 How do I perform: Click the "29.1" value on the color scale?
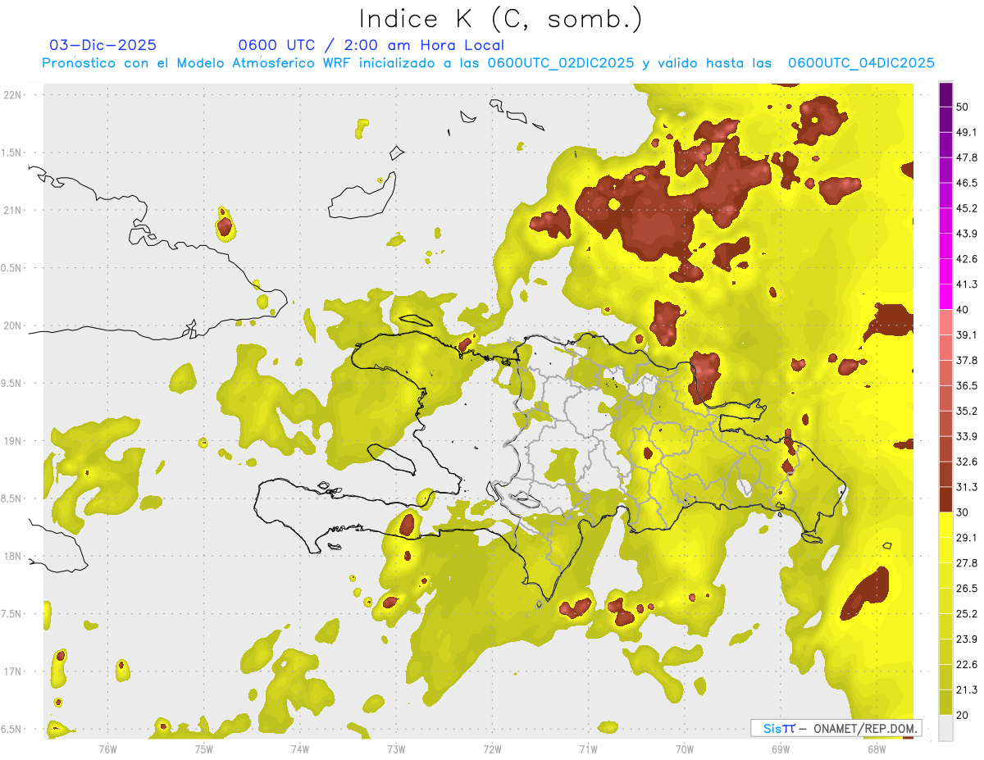click(x=967, y=538)
